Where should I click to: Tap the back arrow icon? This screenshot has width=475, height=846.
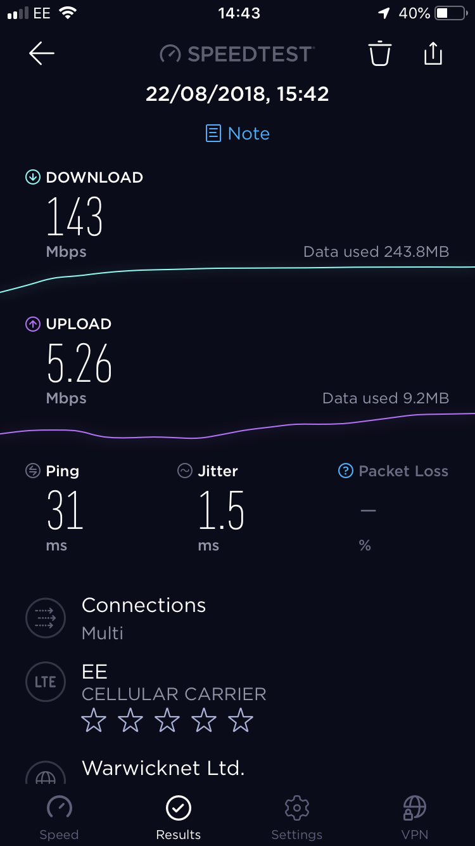pyautogui.click(x=42, y=54)
